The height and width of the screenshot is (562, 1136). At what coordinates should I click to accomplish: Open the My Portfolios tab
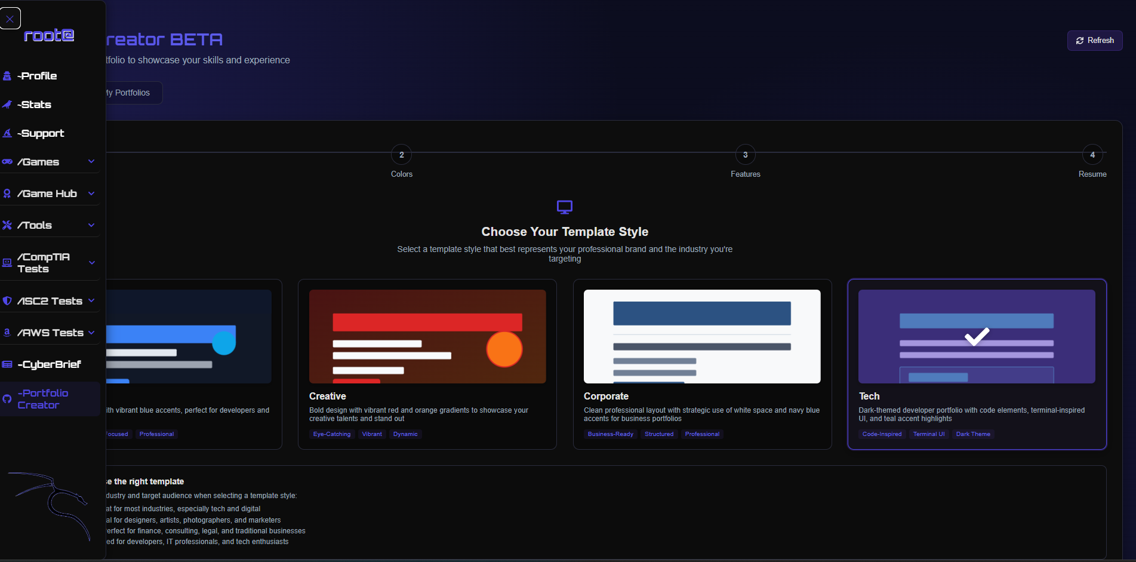pos(128,93)
